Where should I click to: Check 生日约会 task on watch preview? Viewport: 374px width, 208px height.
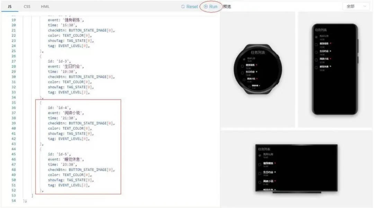coord(242,73)
